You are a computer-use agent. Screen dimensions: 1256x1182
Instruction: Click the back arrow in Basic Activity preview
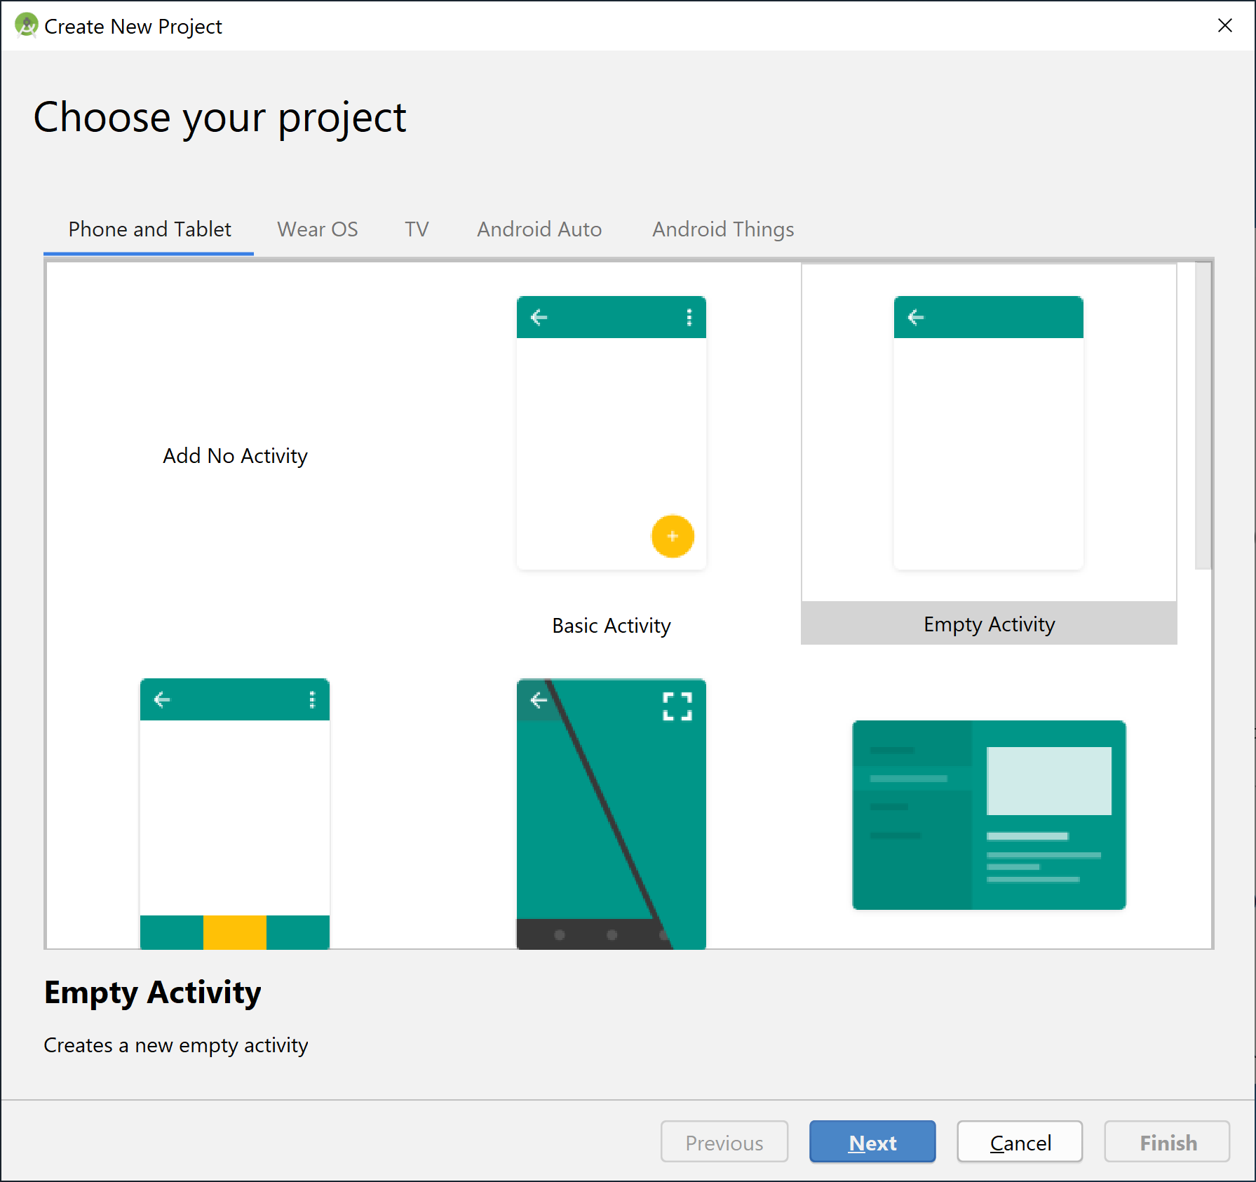[x=539, y=318]
